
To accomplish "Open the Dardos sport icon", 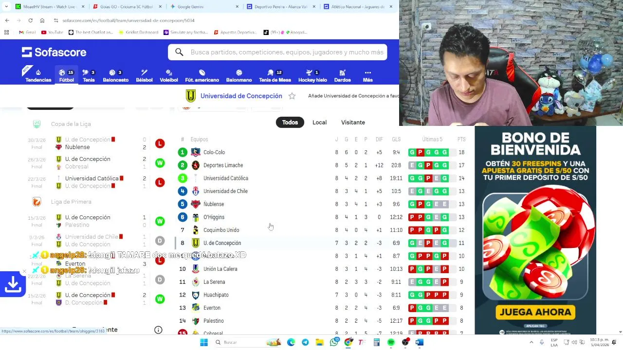I will 342,75.
